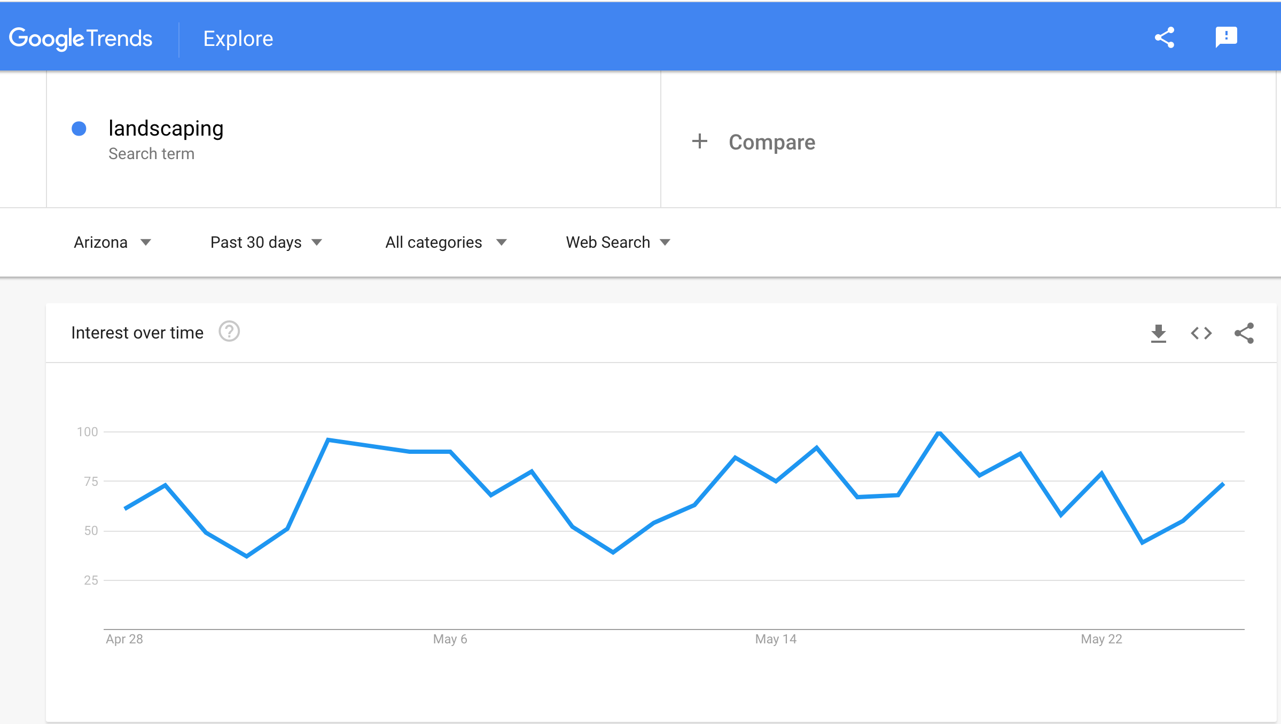This screenshot has height=724, width=1281.
Task: Click the May 6 axis label
Action: pos(450,639)
